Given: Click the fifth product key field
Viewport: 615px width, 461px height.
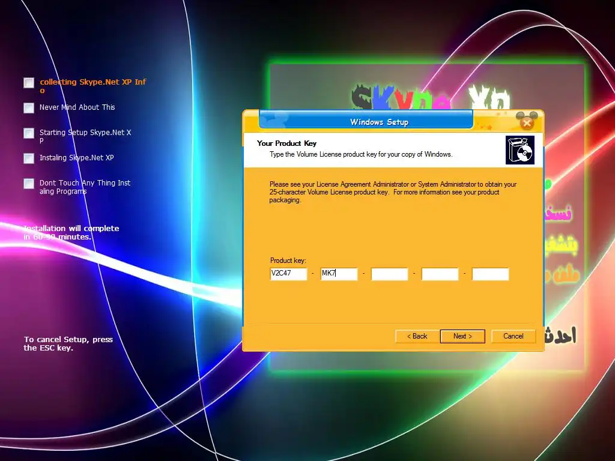Looking at the screenshot, I should (490, 274).
